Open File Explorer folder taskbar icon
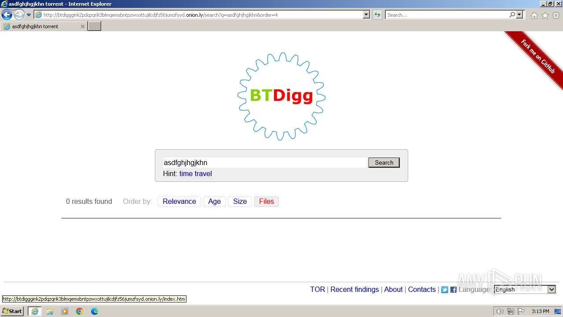 (50, 311)
